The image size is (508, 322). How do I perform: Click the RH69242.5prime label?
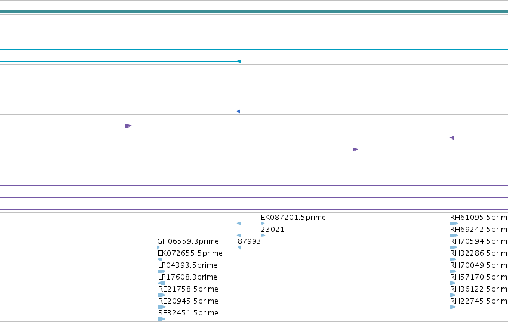(479, 230)
